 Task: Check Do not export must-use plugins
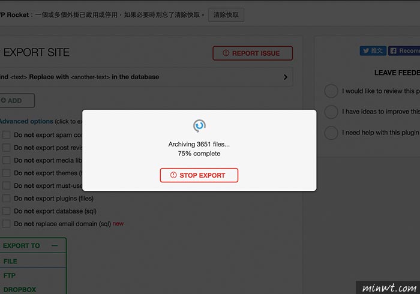point(7,185)
